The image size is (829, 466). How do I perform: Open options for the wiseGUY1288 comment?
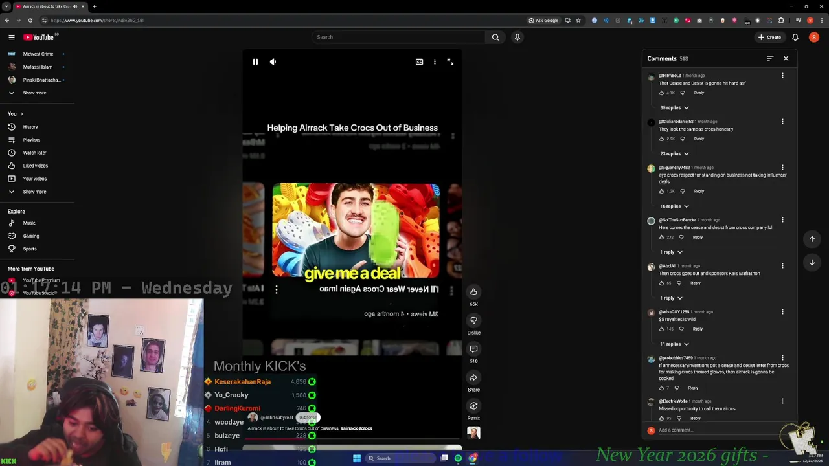782,312
